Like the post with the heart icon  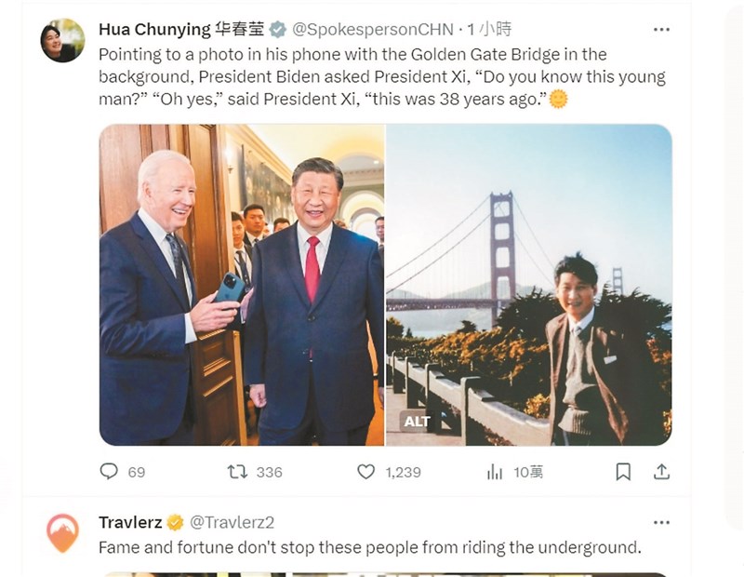(x=365, y=472)
